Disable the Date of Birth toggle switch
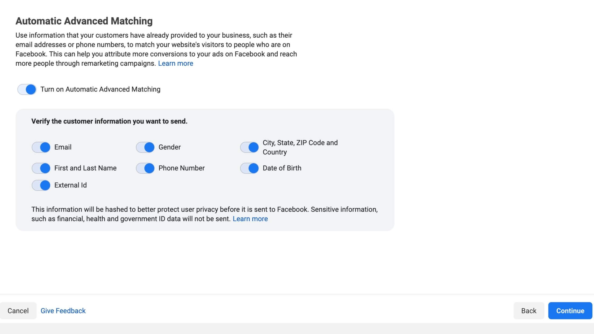Screen dimensions: 594x334 [249, 168]
